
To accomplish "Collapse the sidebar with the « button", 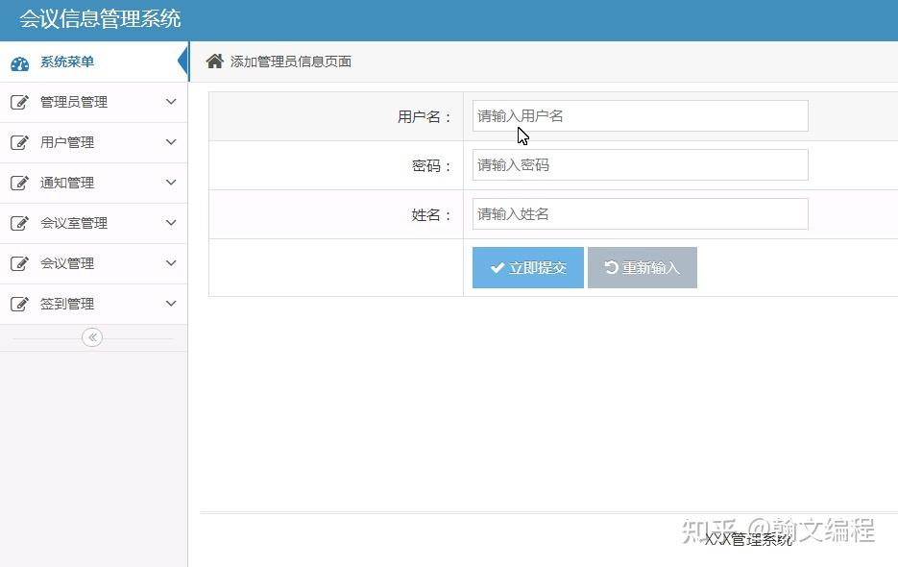I will [91, 337].
